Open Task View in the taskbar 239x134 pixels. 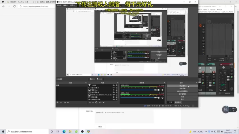(58, 131)
